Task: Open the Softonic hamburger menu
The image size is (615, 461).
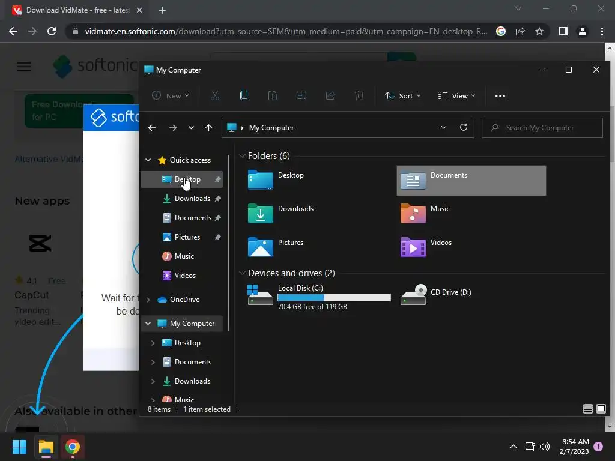Action: (24, 66)
